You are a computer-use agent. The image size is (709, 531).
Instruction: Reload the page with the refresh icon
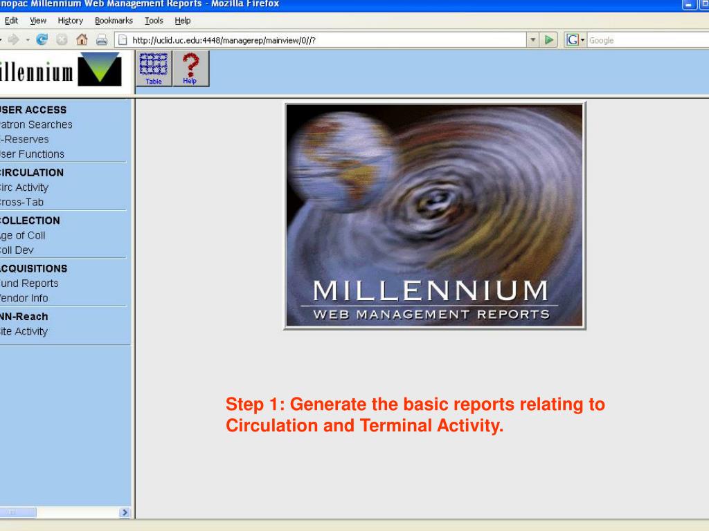point(42,39)
